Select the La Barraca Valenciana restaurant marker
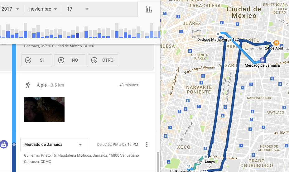 189,166
